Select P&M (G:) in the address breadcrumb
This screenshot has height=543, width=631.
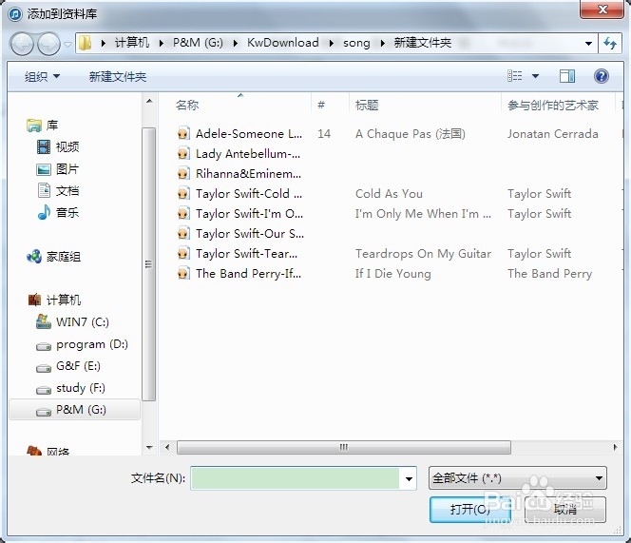point(198,43)
